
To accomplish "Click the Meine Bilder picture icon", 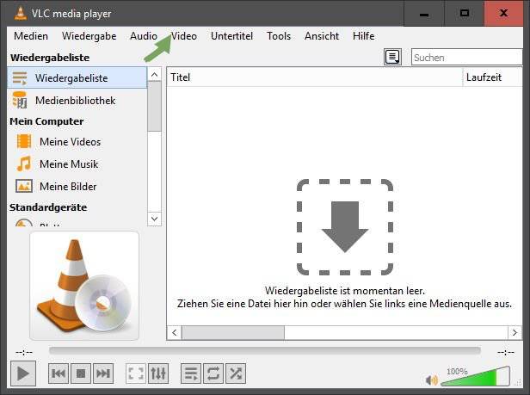I will coord(24,186).
